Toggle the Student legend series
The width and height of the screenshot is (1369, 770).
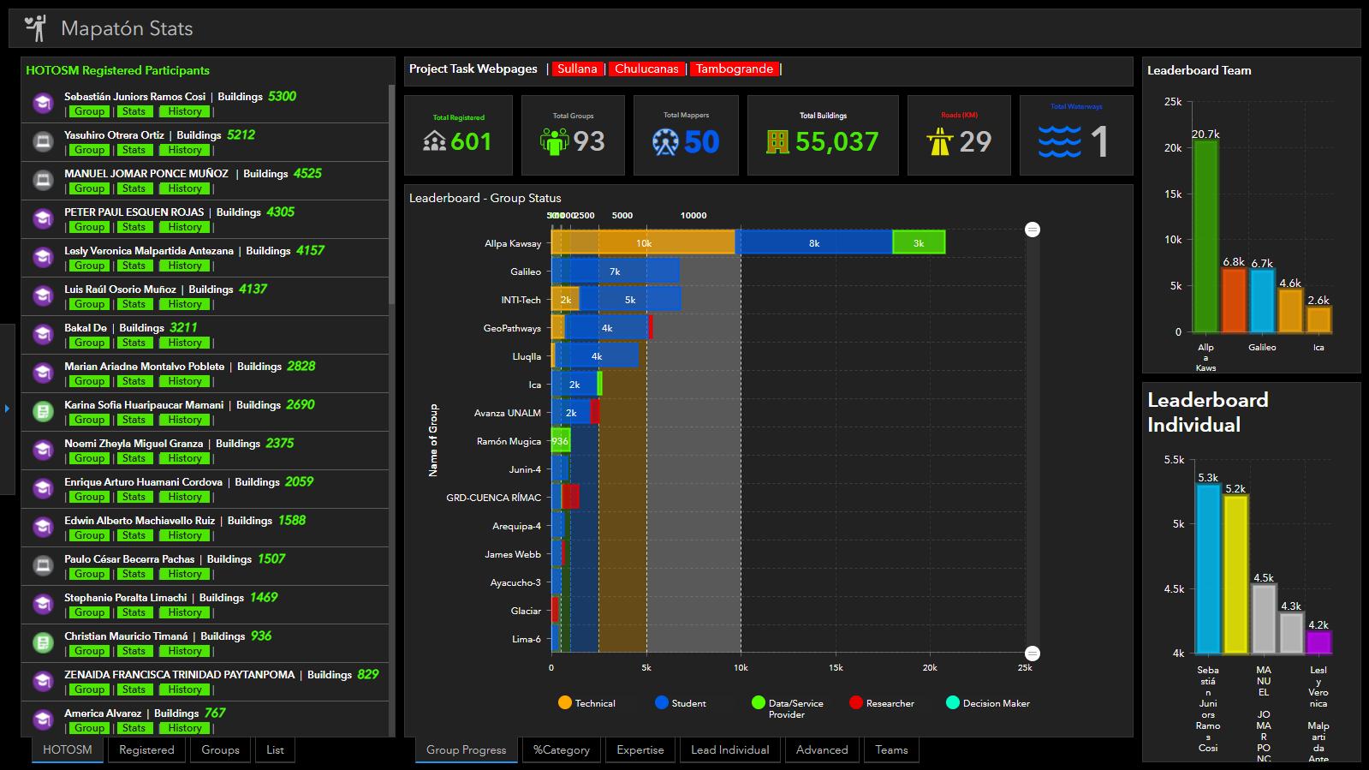click(680, 703)
